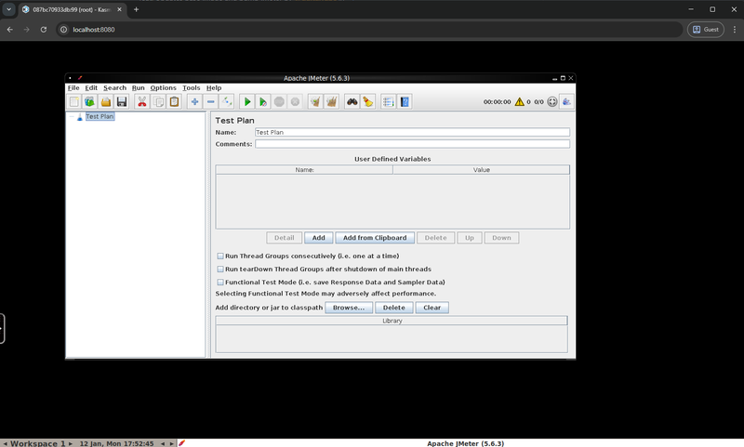The height and width of the screenshot is (447, 744).
Task: Click the classpath Delete button next to Browse
Action: [393, 308]
